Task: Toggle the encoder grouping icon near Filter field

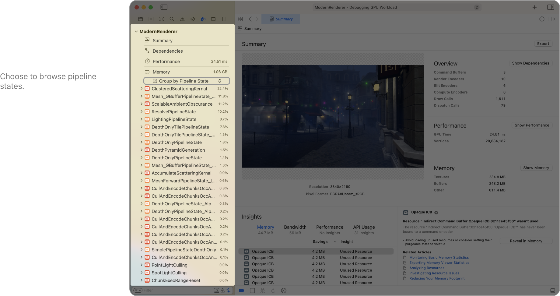Action: [x=217, y=290]
